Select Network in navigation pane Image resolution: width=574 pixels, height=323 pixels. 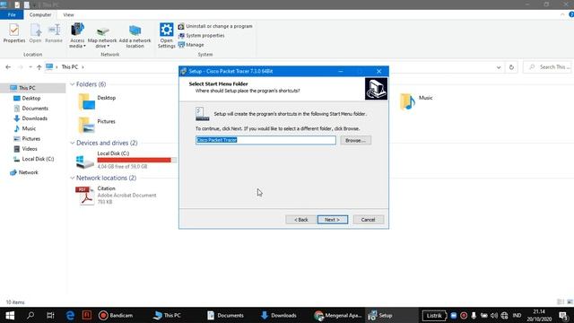coord(28,172)
